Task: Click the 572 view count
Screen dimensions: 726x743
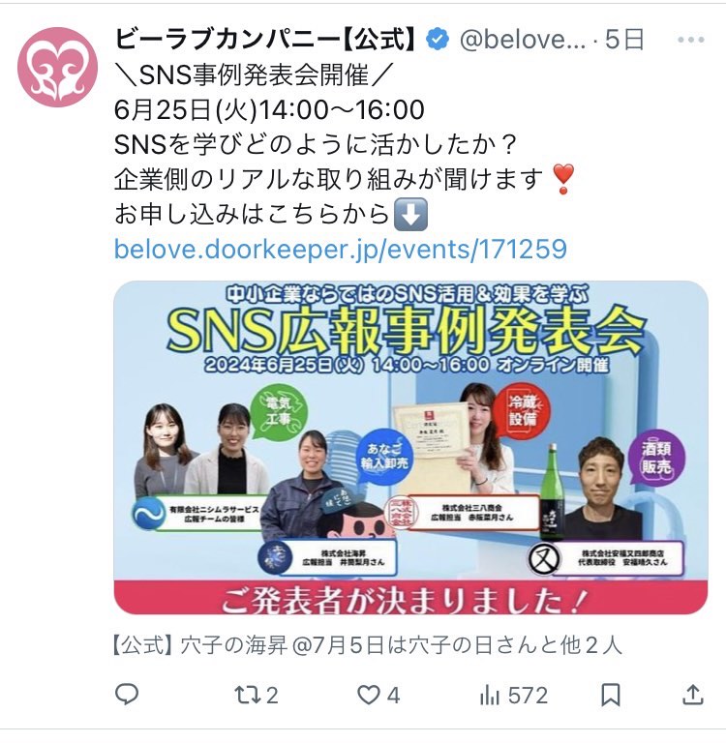Action: [528, 696]
